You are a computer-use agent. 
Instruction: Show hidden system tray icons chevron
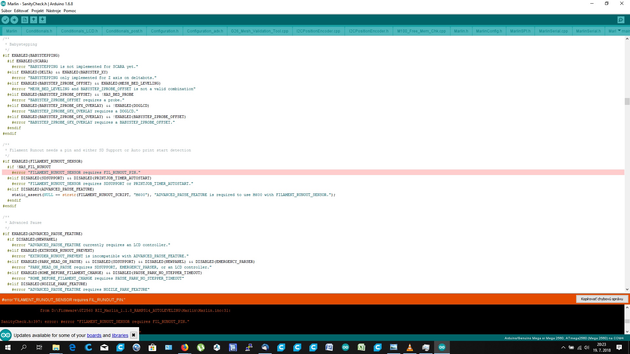pos(563,347)
